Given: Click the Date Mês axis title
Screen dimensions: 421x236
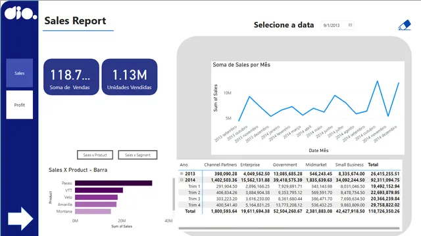Looking at the screenshot, I should (x=318, y=150).
